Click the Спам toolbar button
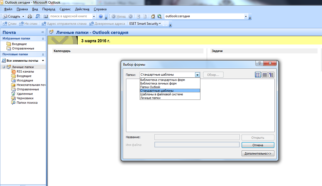This screenshot has width=322, height=186. pyautogui.click(x=10, y=24)
